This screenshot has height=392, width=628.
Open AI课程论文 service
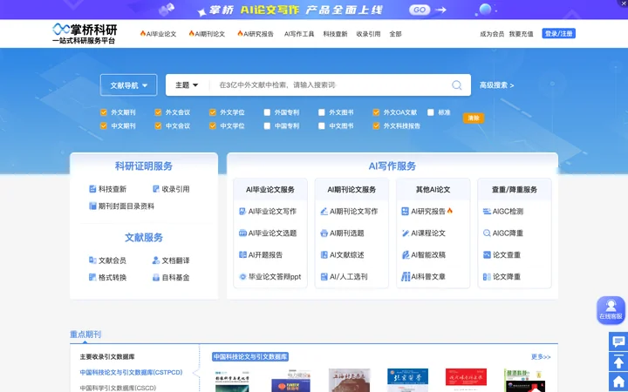point(423,233)
